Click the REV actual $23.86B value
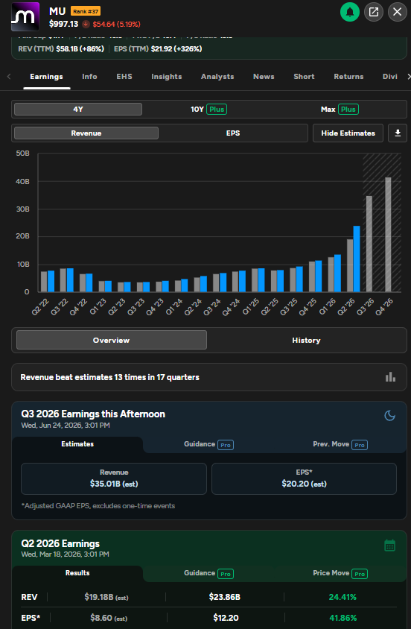The height and width of the screenshot is (629, 411). (x=224, y=597)
